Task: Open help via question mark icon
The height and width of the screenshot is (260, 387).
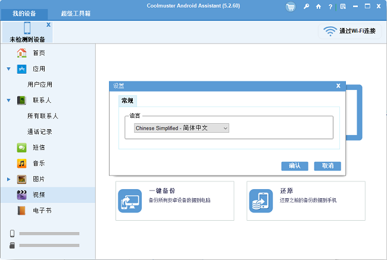Action: 330,7
